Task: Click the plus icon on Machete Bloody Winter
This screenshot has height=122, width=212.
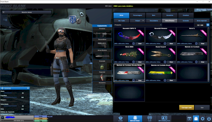Action: (x=134, y=80)
